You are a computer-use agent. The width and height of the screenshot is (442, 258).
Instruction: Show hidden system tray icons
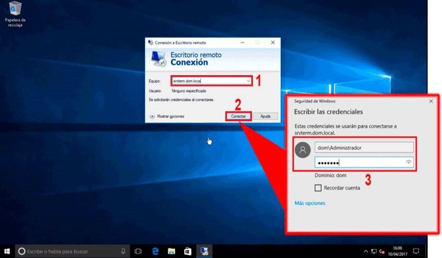tap(366, 251)
